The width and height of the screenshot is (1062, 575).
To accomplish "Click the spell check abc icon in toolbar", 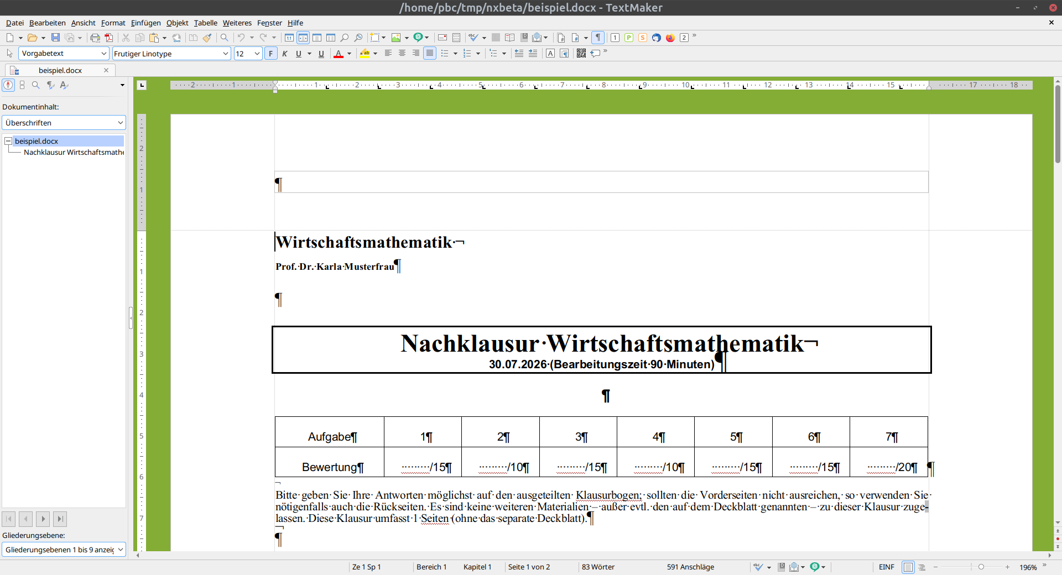I will tap(473, 38).
